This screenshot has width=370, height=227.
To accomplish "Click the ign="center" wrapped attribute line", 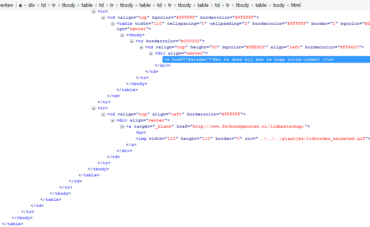I will click(x=134, y=29).
